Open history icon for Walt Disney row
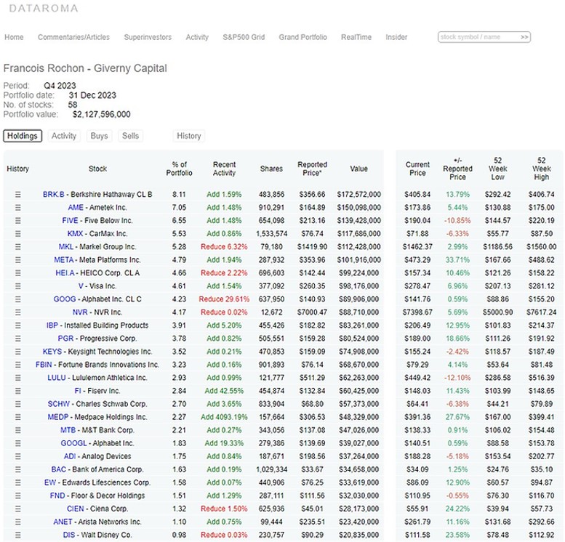Image resolution: width=565 pixels, height=542 pixels. click(17, 535)
